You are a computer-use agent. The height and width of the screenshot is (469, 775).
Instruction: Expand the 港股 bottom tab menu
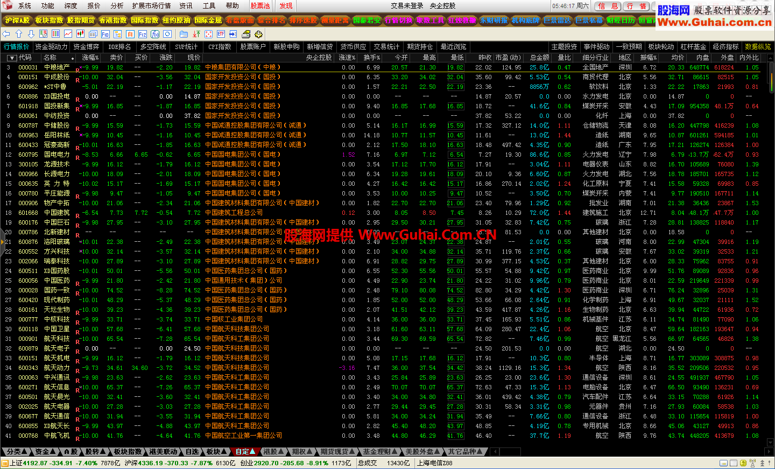274,452
